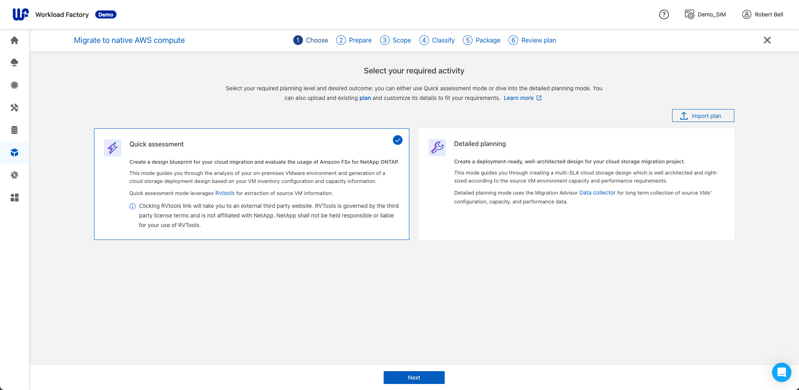Screen dimensions: 799x390
Task: Open the database sidebar icon
Action: point(14,130)
